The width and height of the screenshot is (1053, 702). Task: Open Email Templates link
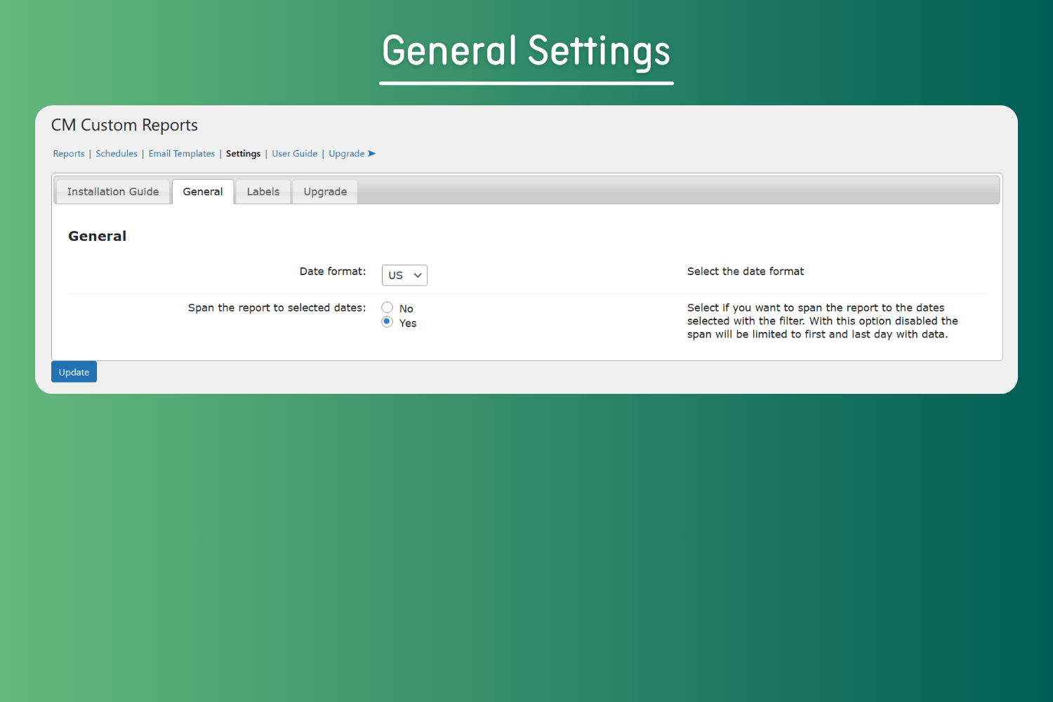point(182,154)
